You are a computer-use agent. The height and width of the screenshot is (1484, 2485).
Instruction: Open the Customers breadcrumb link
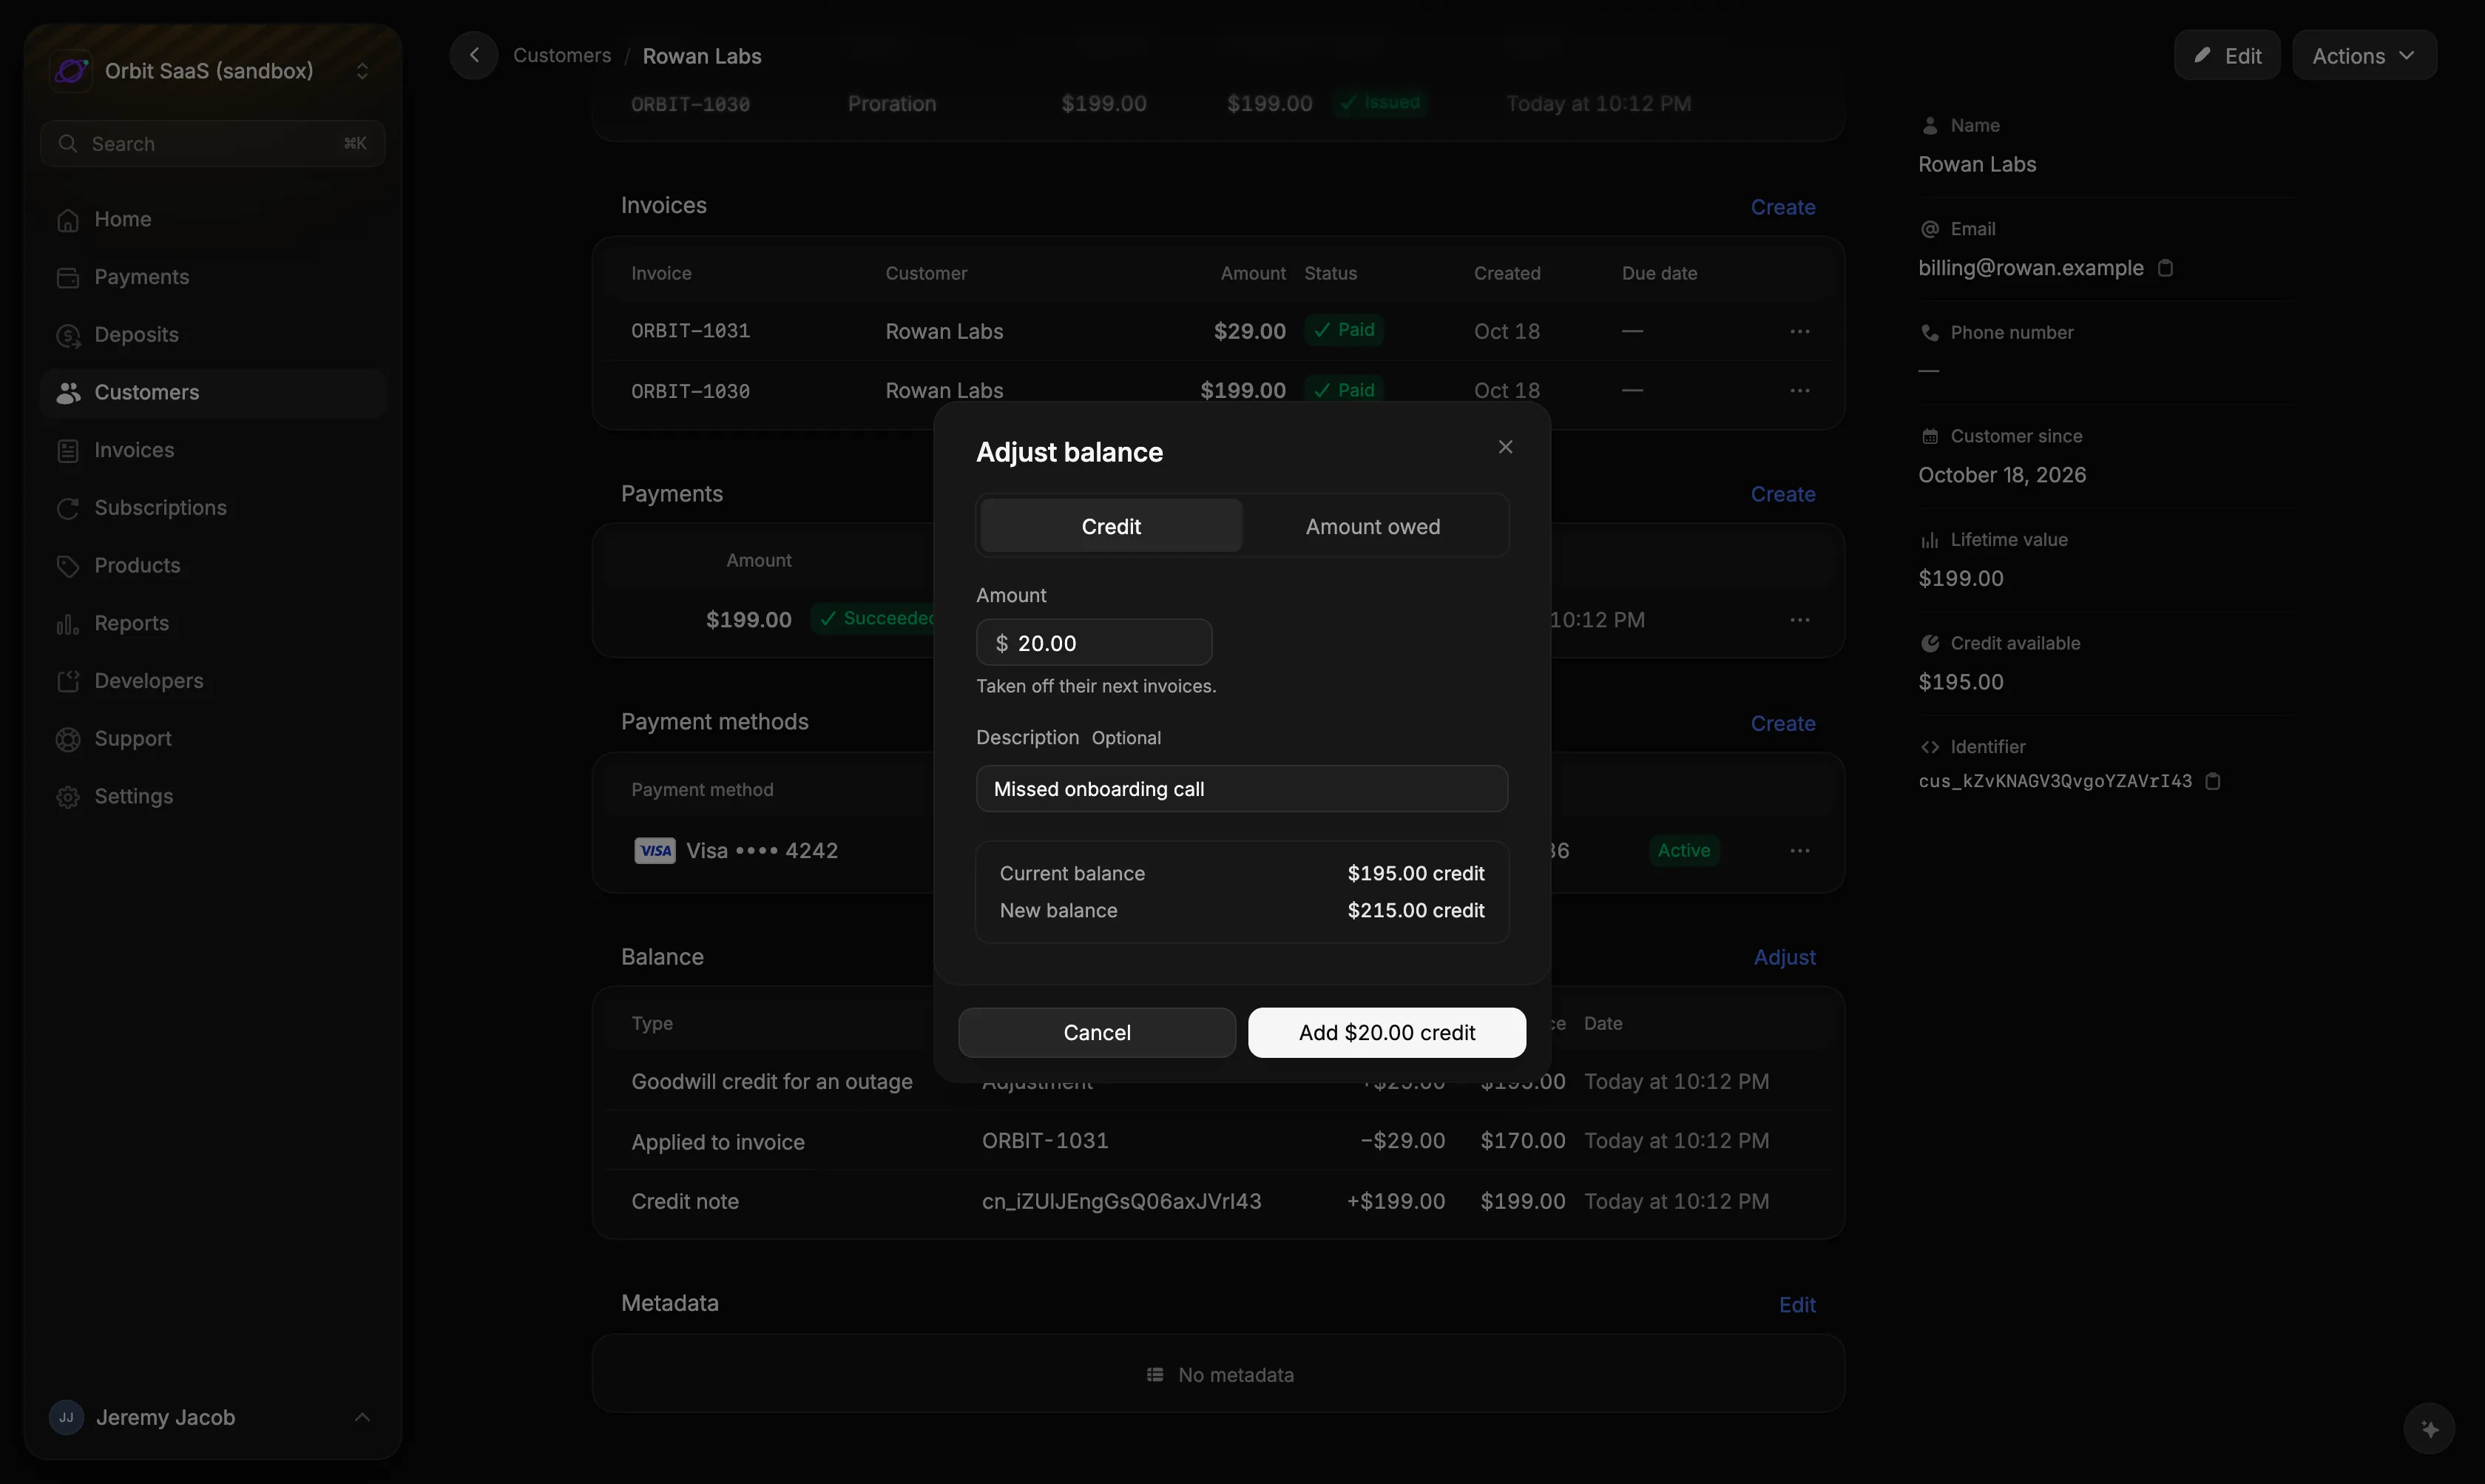(562, 55)
